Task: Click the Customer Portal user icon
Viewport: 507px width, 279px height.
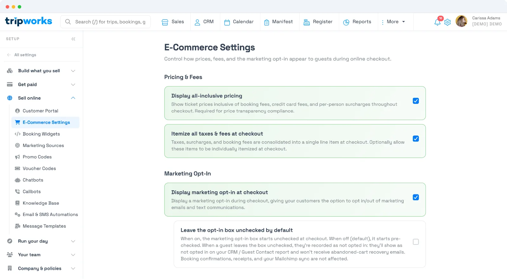Action: point(17,111)
